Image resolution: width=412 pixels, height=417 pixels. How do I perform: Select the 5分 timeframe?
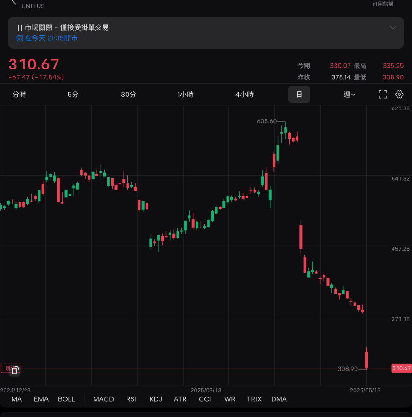pyautogui.click(x=73, y=95)
